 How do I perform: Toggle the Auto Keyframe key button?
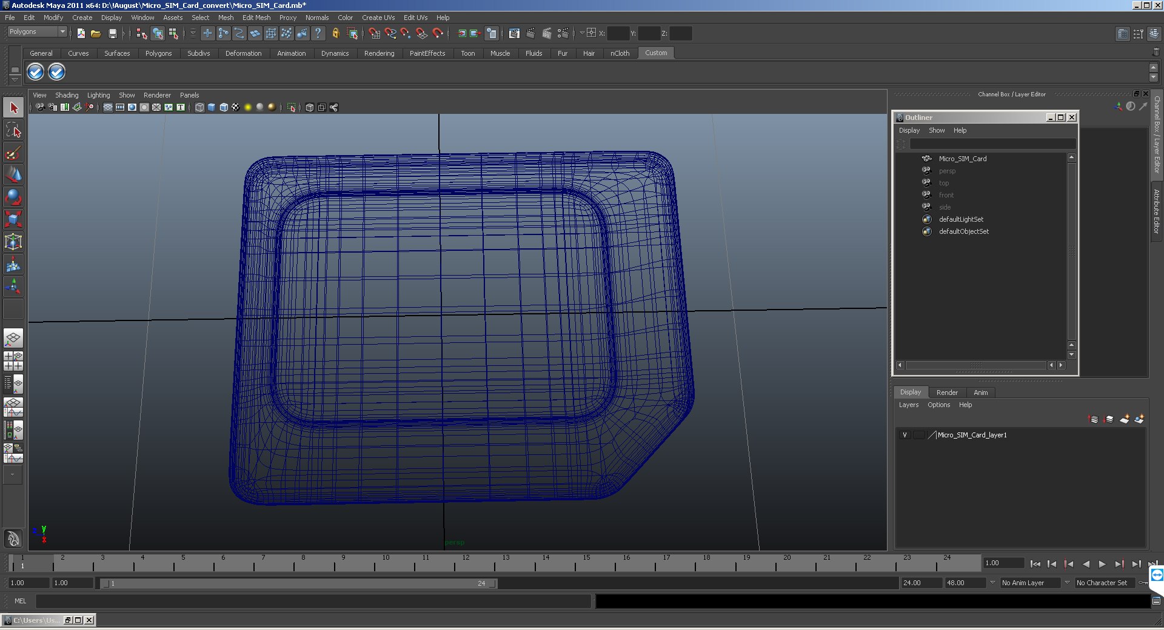coord(1143,583)
